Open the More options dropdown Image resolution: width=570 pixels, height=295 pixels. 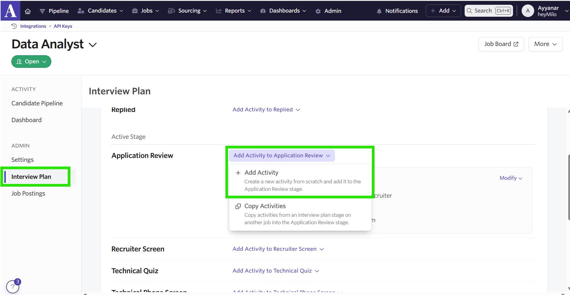(545, 44)
